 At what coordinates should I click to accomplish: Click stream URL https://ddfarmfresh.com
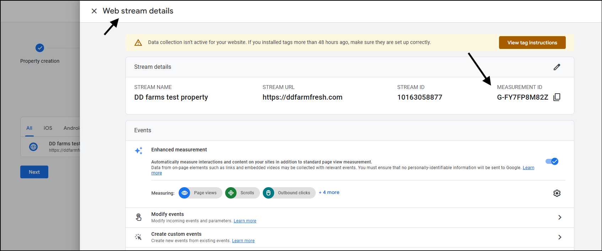coord(303,97)
